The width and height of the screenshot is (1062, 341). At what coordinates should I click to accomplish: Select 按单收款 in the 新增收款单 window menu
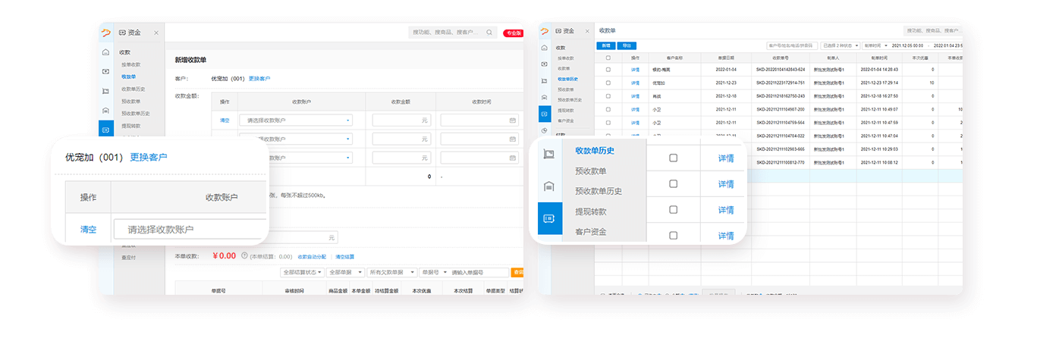pyautogui.click(x=130, y=64)
